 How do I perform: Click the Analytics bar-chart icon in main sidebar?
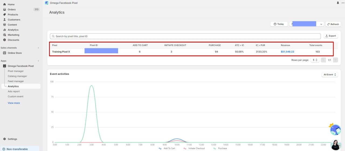click(x=5, y=30)
